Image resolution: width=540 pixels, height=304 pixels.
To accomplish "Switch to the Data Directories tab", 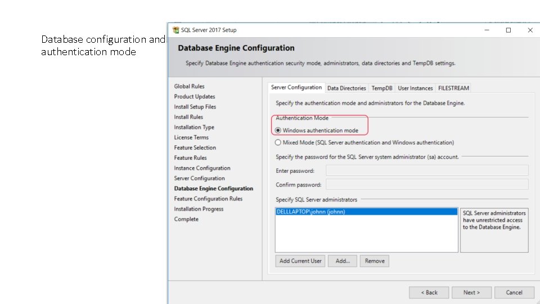I will coord(346,88).
